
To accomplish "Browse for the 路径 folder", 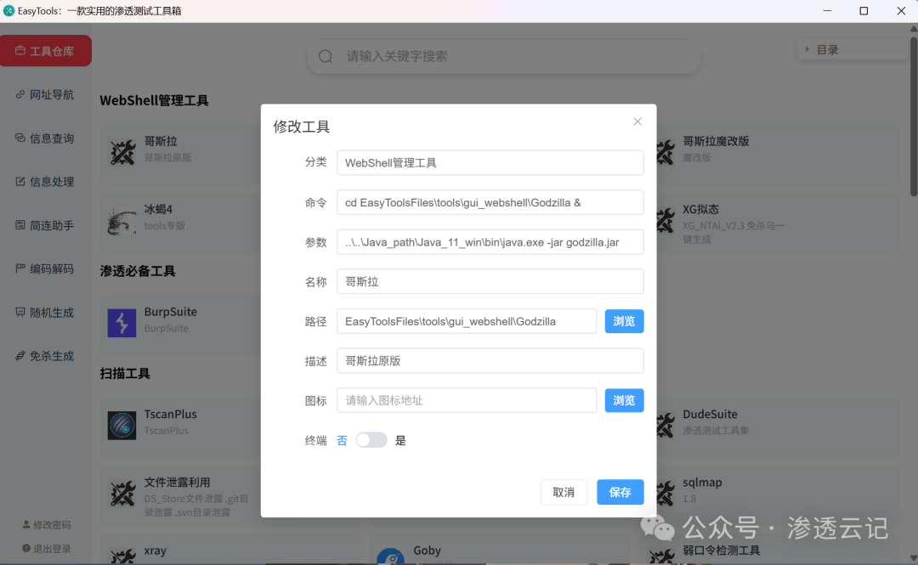I will [x=624, y=321].
